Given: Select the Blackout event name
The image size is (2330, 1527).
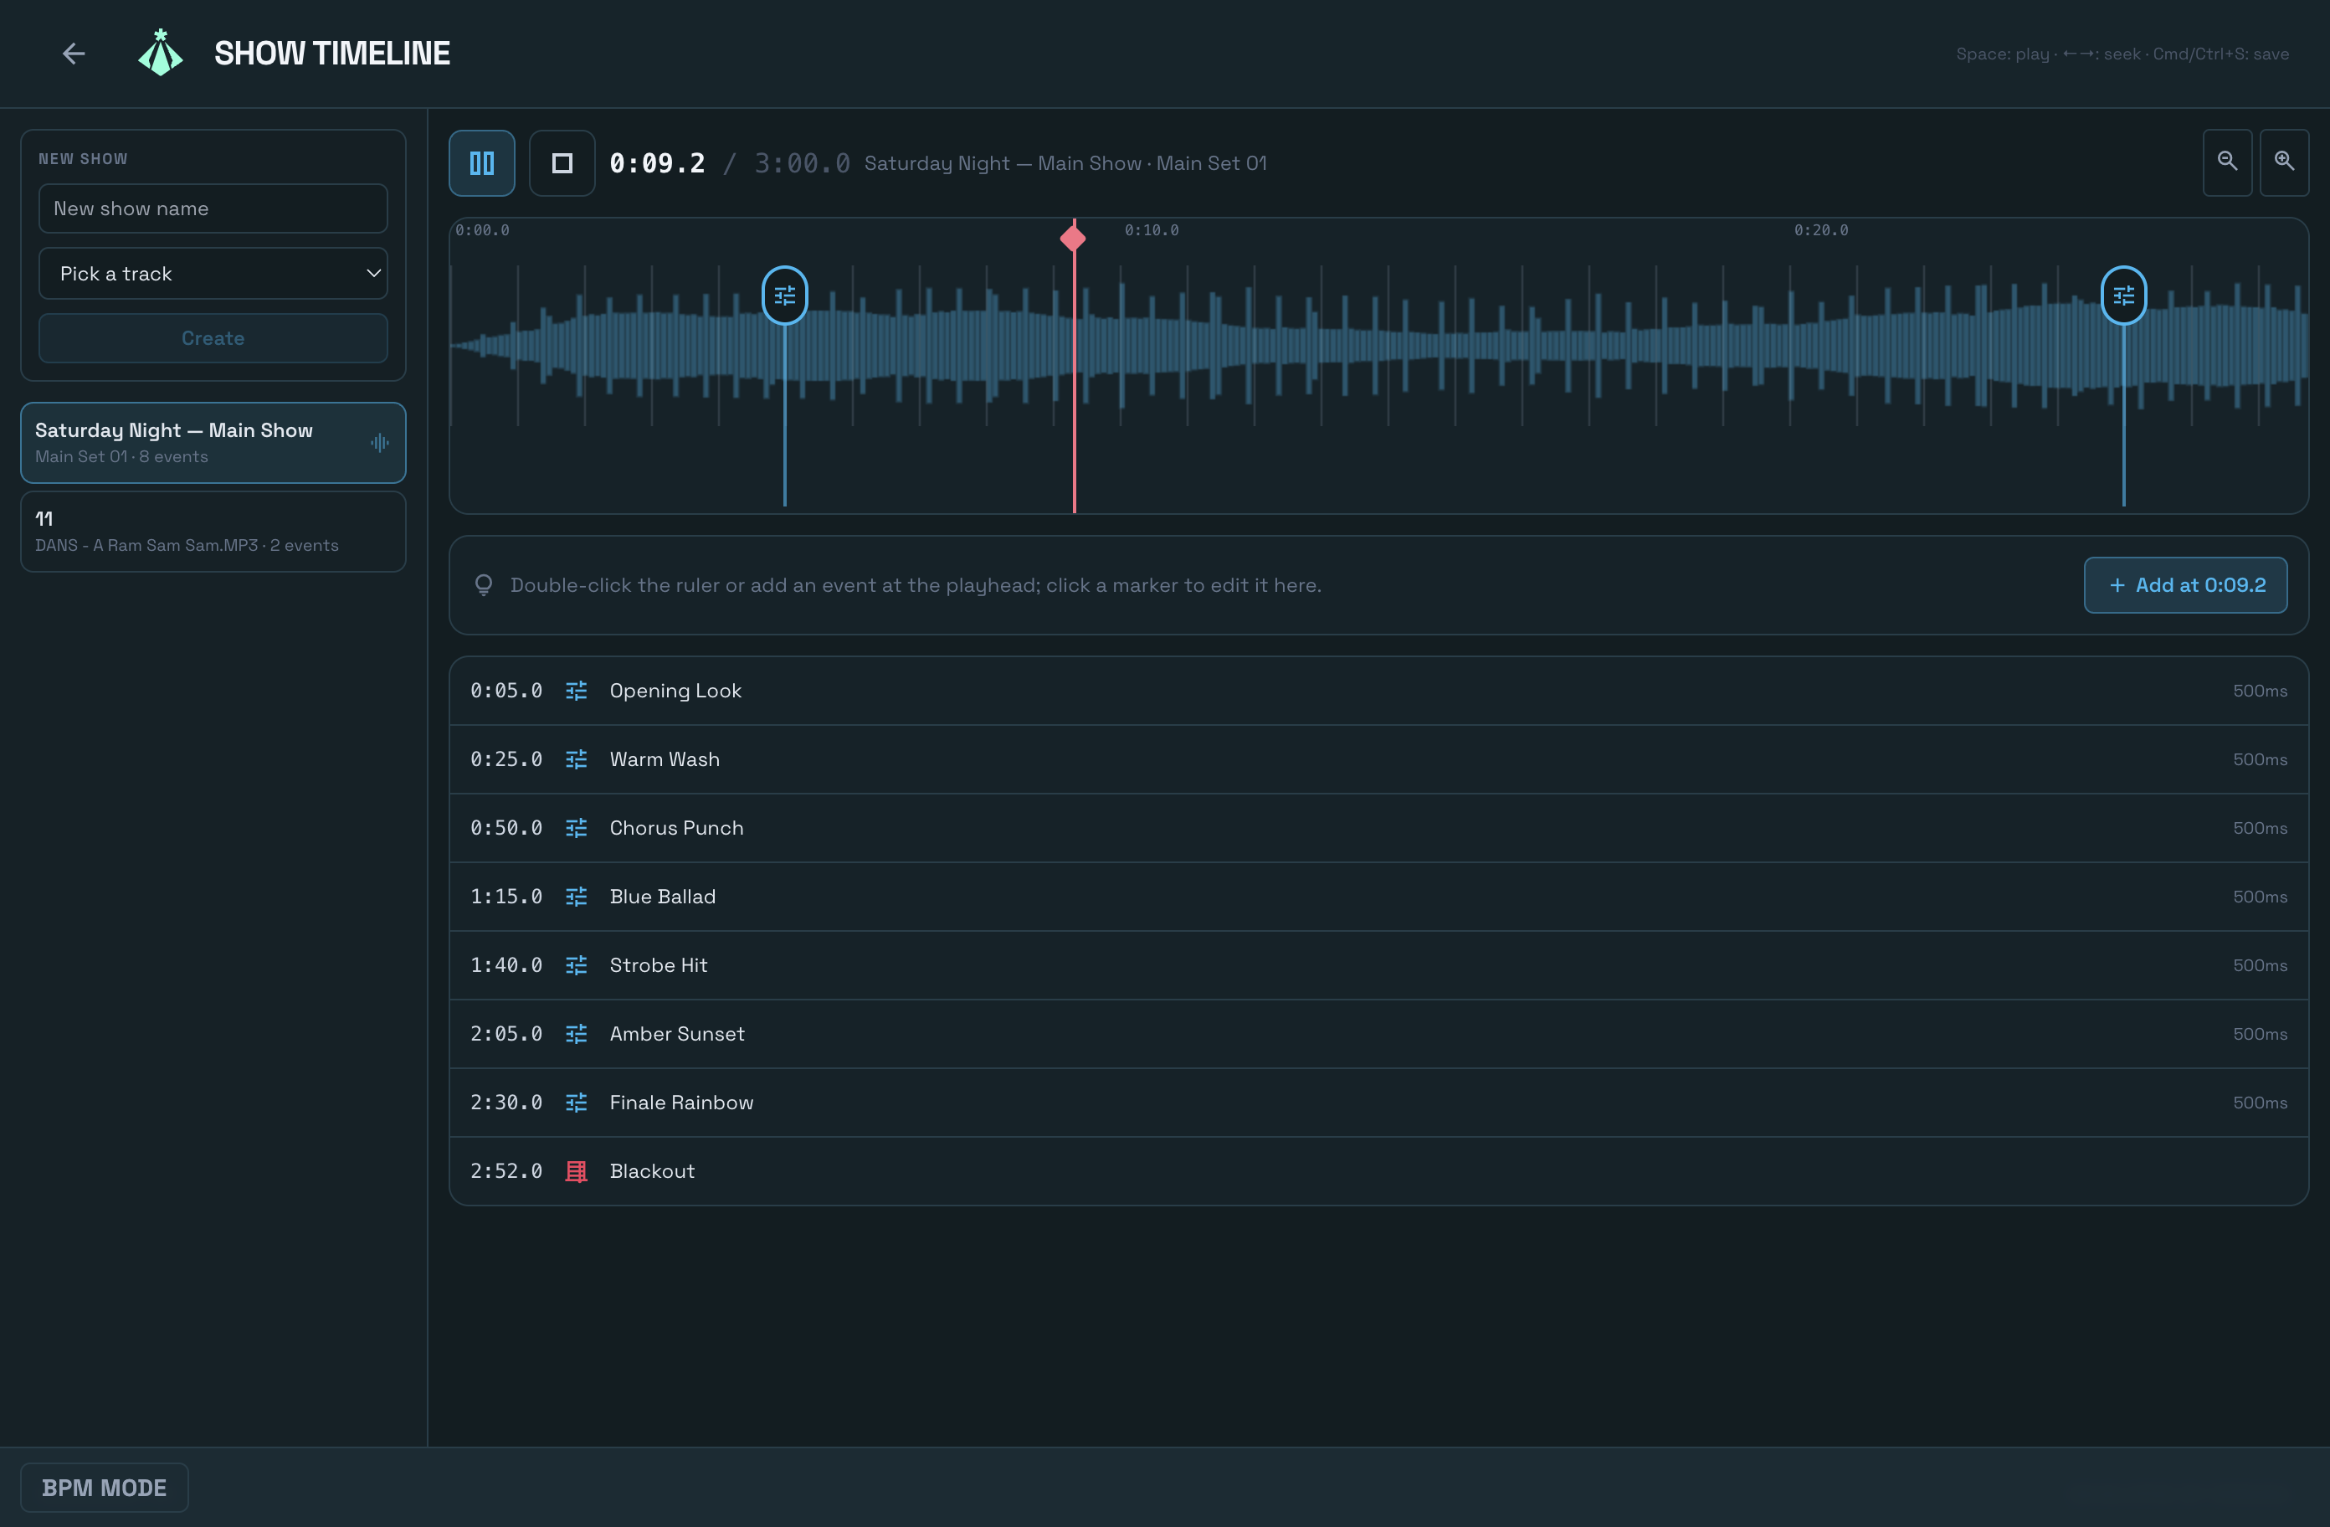Looking at the screenshot, I should [652, 1170].
